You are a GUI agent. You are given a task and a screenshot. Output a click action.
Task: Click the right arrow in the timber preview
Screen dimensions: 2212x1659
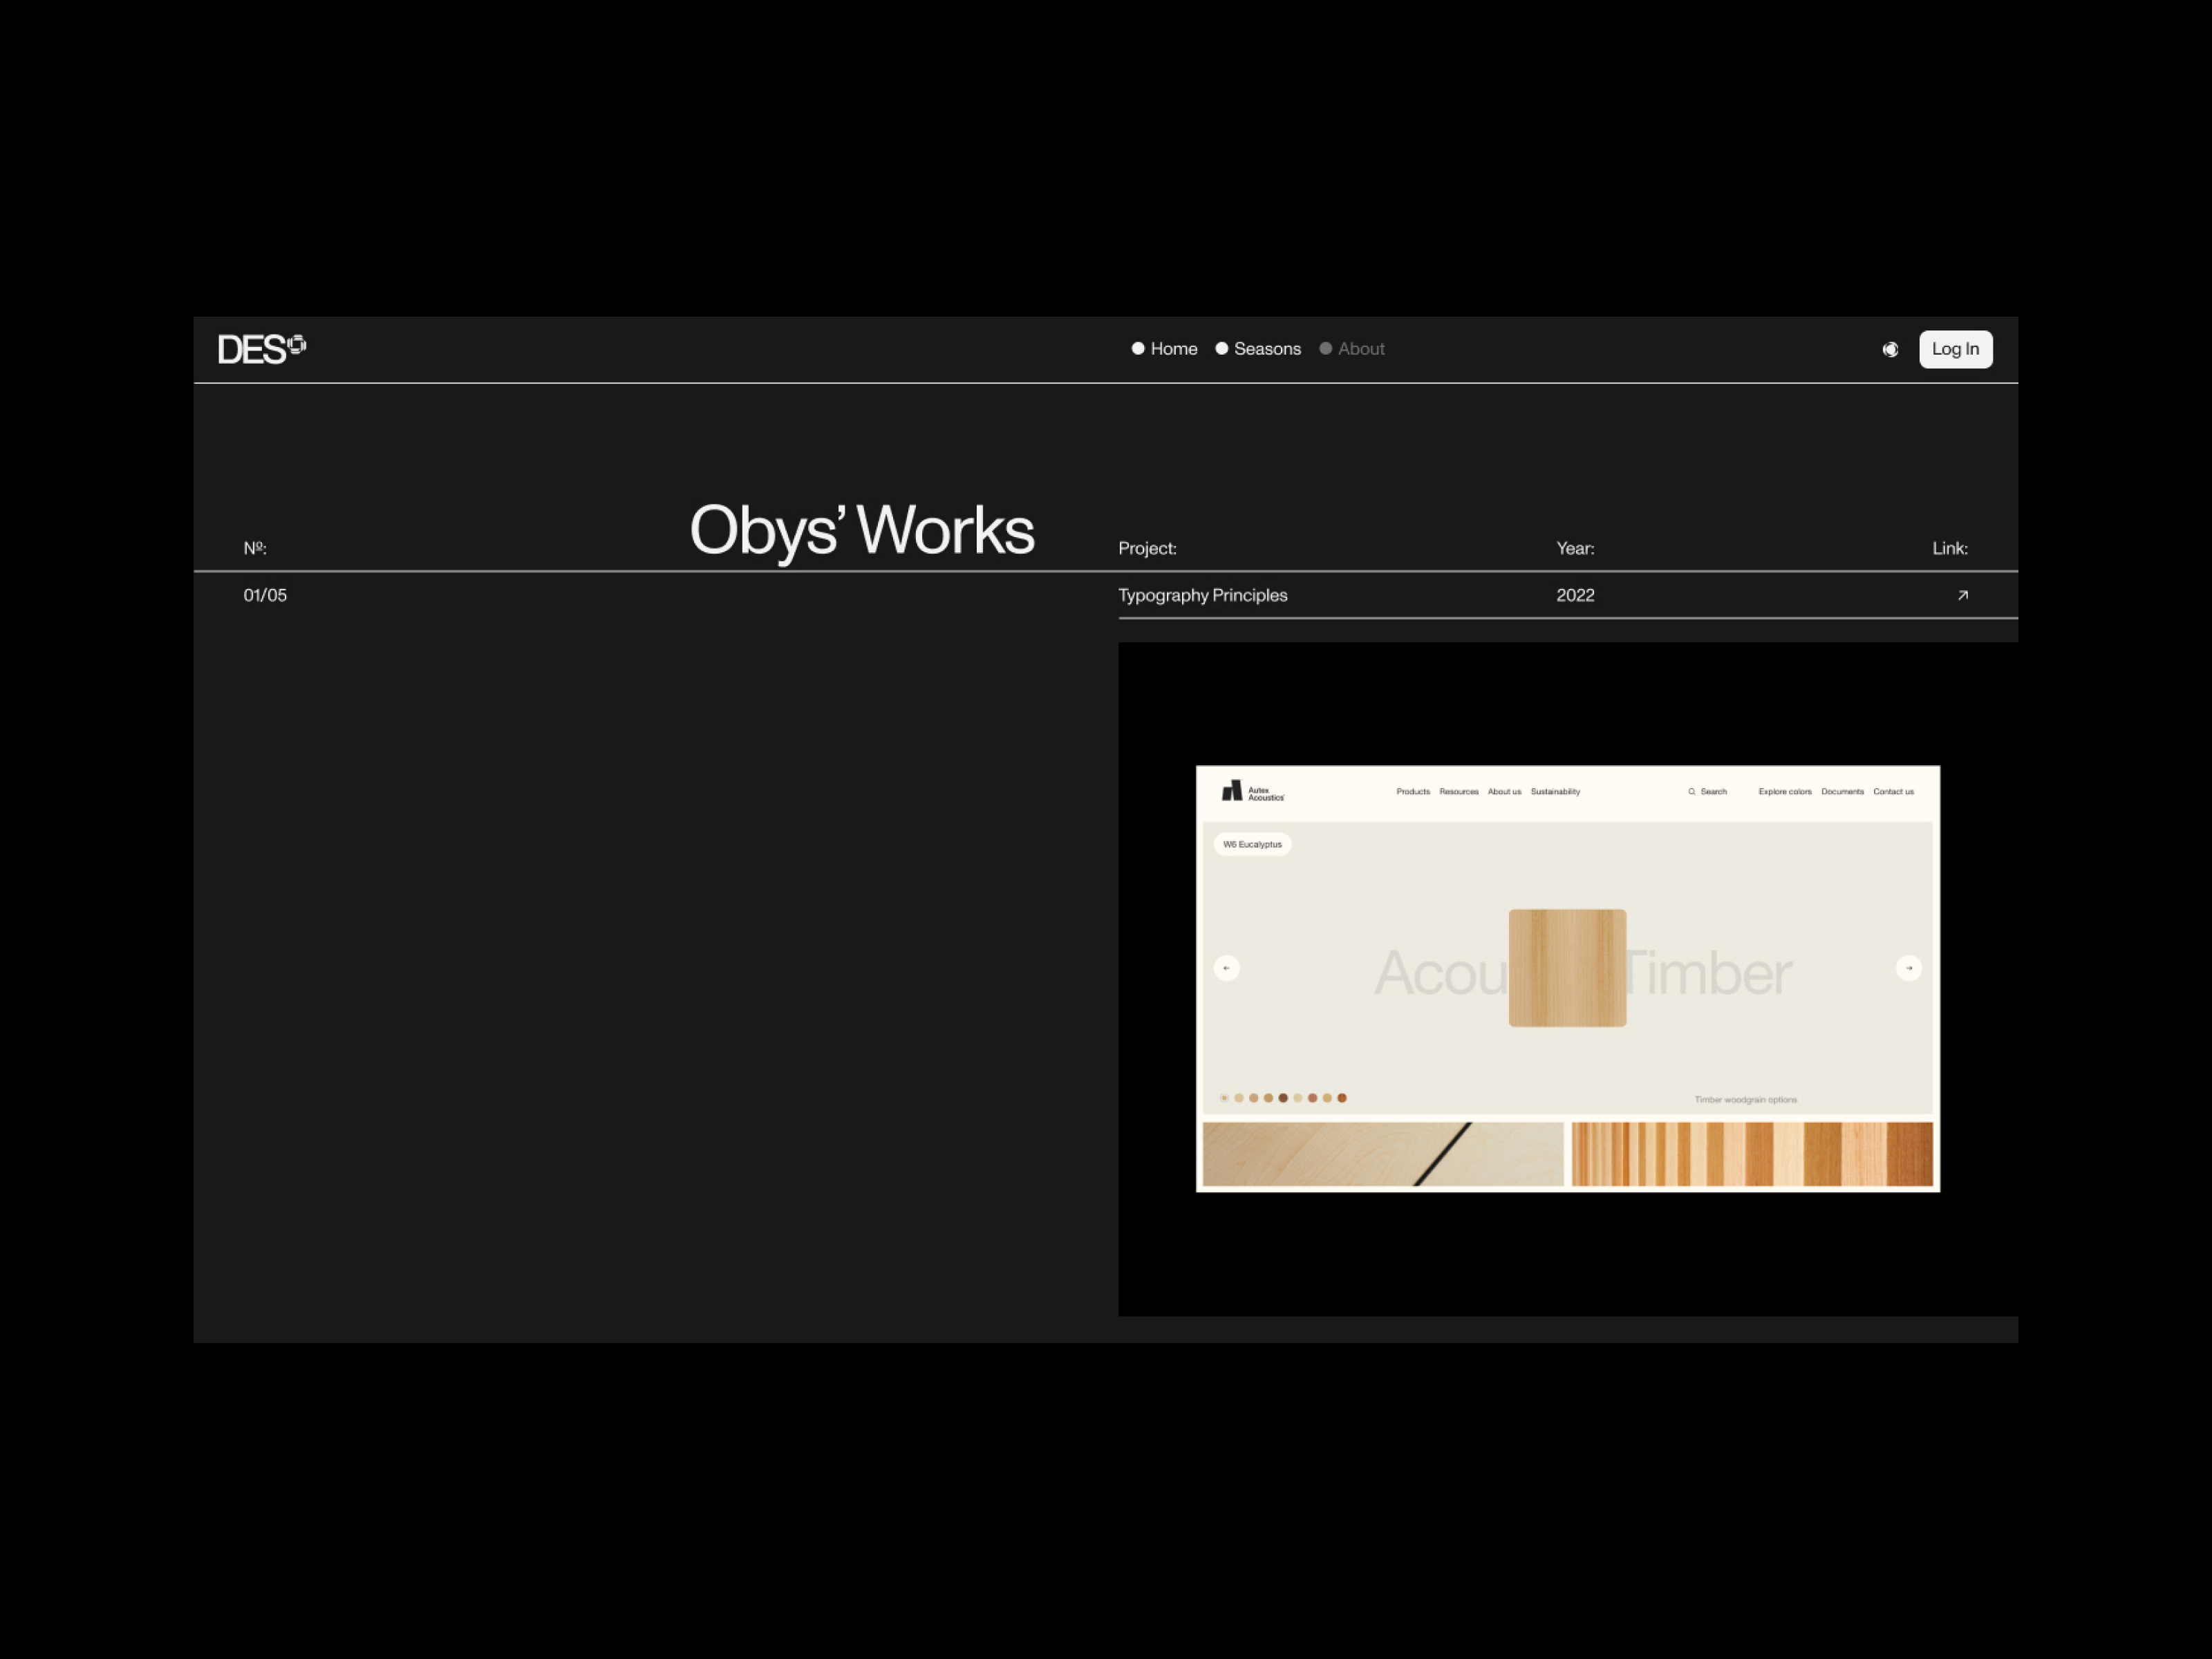click(1908, 968)
